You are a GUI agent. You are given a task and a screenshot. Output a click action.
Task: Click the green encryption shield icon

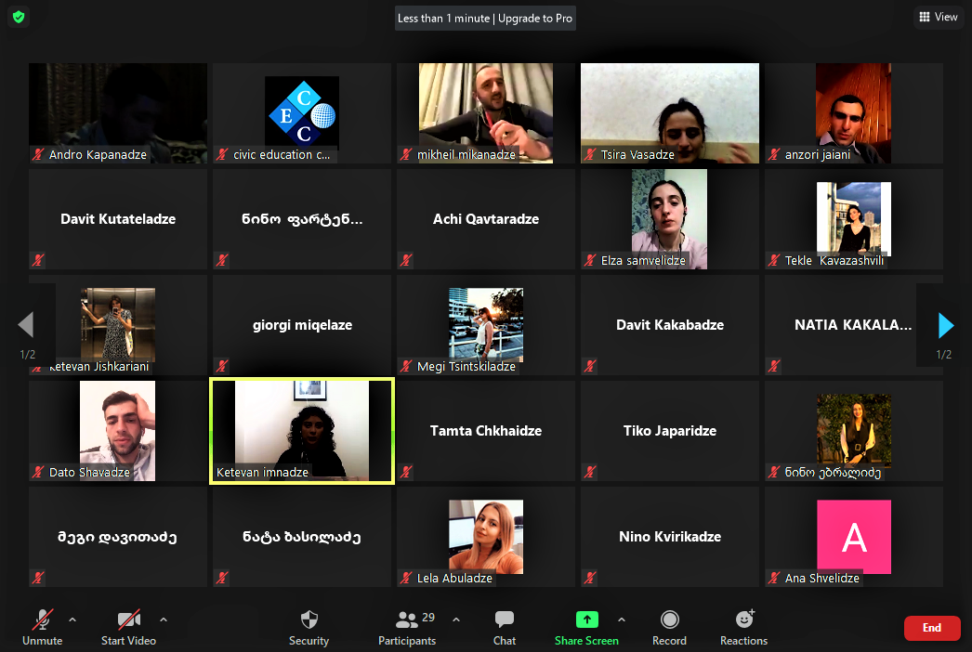tap(18, 17)
